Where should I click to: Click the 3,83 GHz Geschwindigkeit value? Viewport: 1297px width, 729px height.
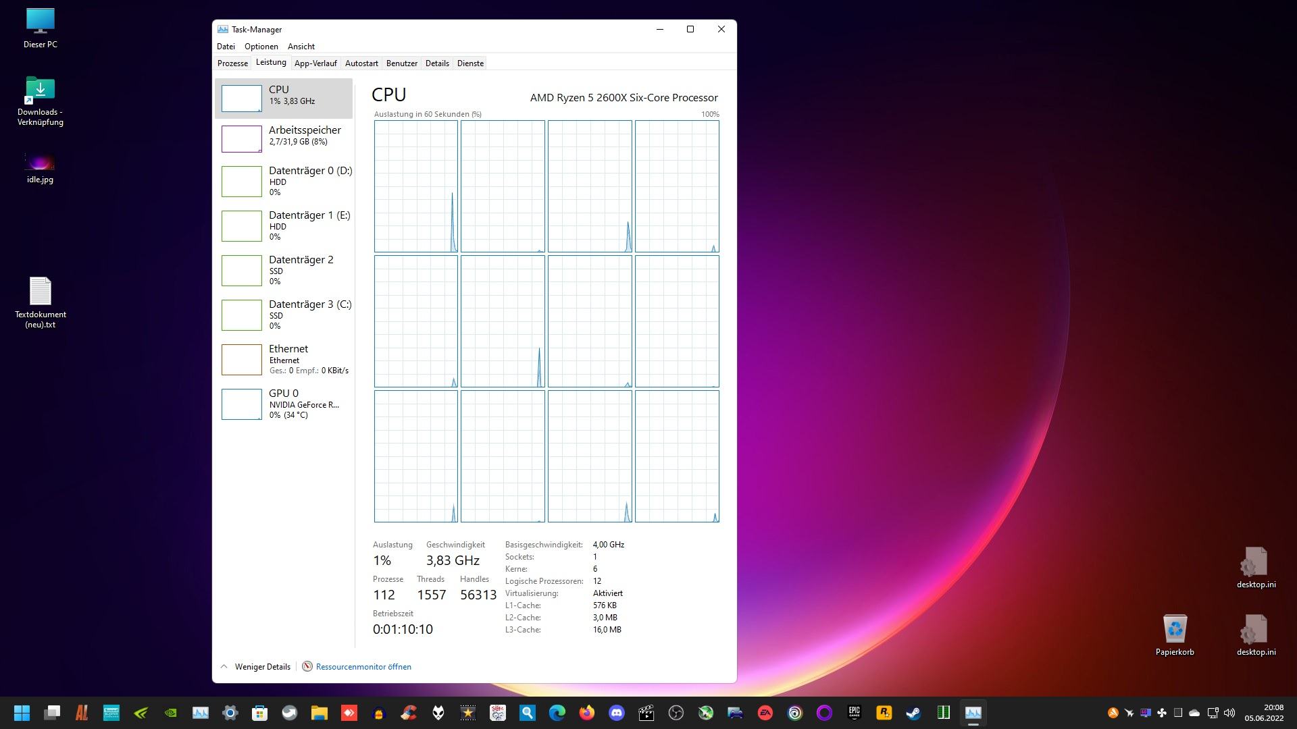click(x=453, y=561)
